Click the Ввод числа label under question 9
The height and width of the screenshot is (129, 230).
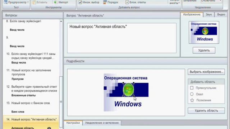click(x=17, y=46)
